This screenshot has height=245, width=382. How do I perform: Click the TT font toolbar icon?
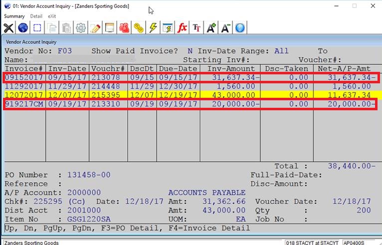tap(196, 28)
